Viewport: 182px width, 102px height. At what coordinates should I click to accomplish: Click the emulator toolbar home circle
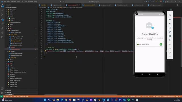(170, 48)
